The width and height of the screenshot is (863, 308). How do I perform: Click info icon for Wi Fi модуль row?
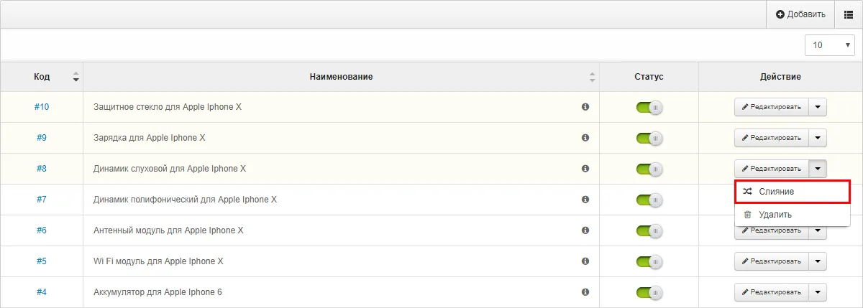585,261
